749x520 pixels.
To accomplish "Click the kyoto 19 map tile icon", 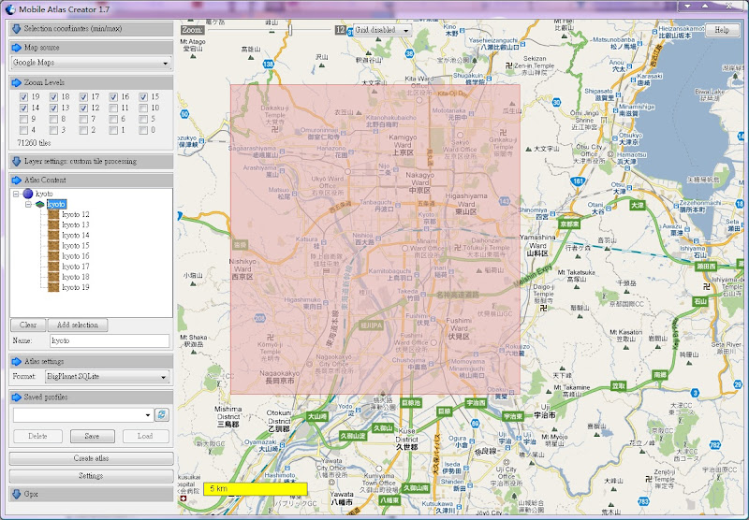I will click(53, 288).
